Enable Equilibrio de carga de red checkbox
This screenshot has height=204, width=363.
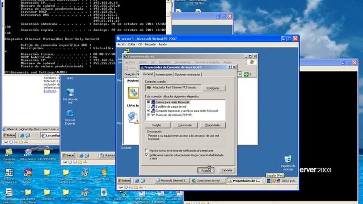[x=148, y=107]
